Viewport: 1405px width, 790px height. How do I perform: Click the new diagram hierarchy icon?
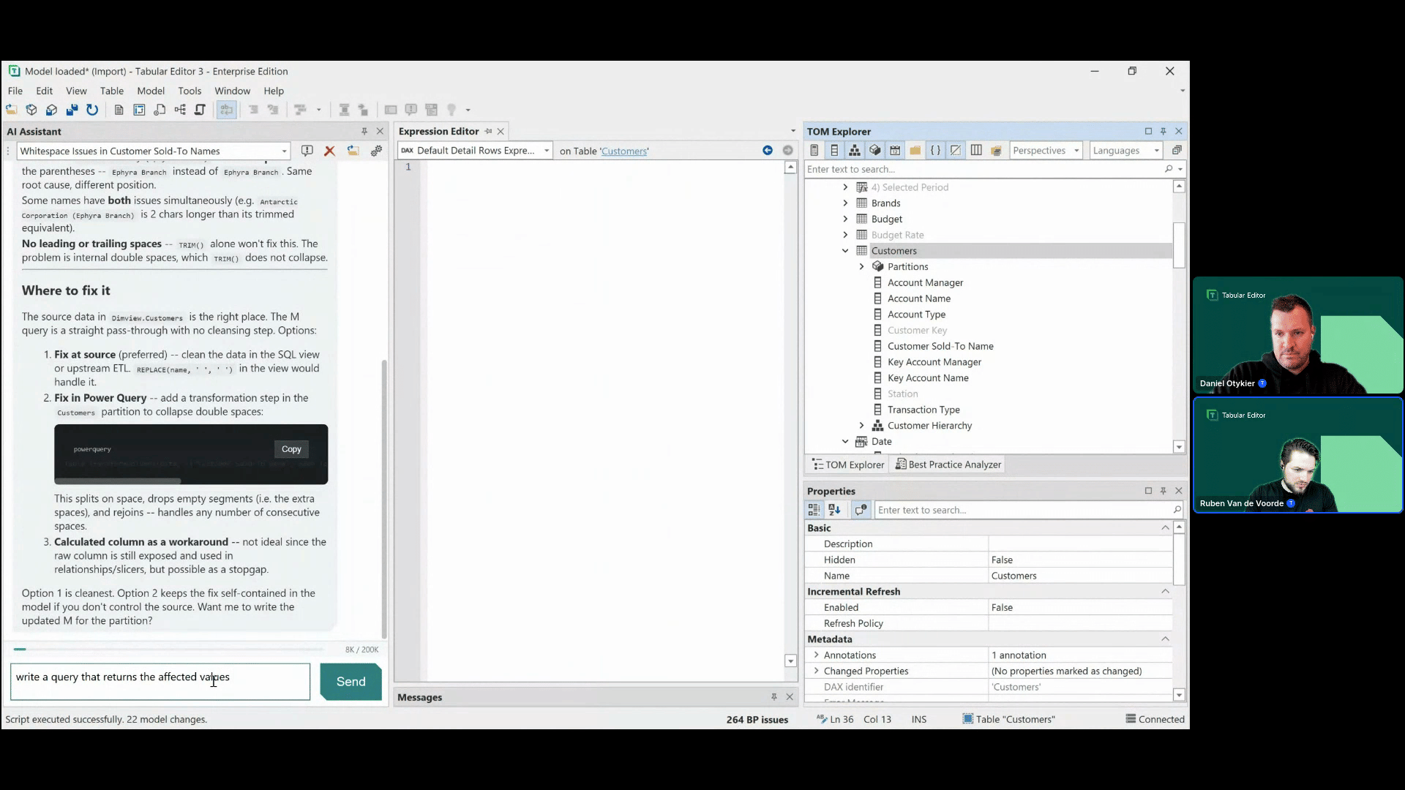(x=180, y=110)
